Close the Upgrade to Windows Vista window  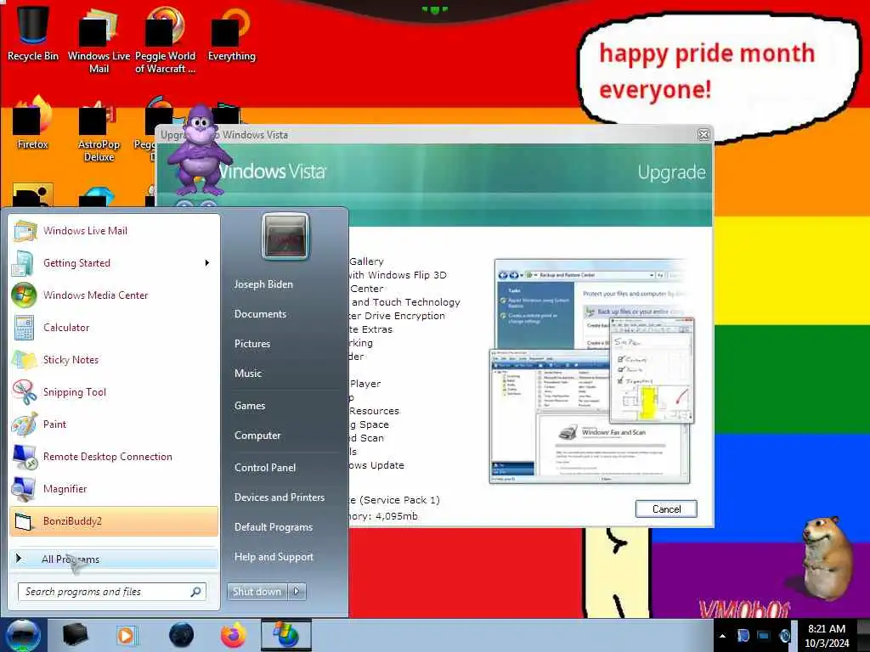[703, 135]
